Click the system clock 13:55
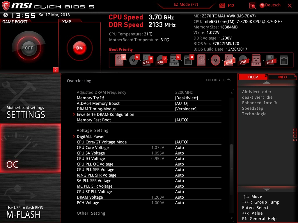298x223 pixels. 23,15
